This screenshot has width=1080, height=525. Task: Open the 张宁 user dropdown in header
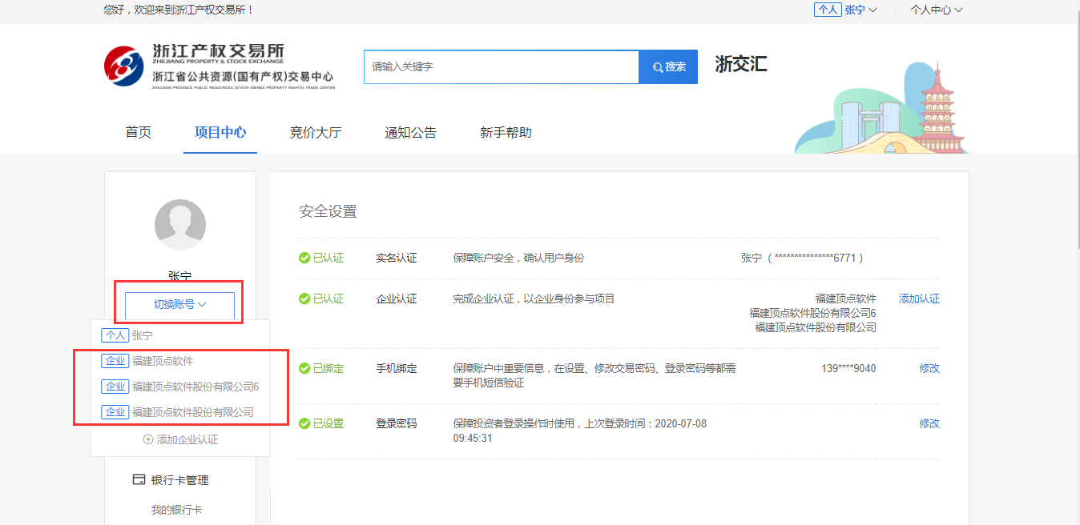click(x=860, y=10)
